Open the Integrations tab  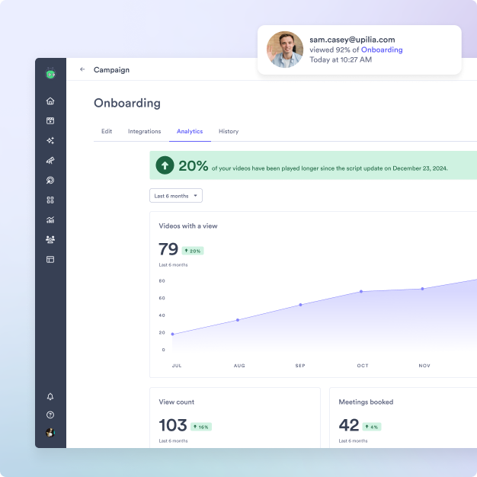(144, 132)
